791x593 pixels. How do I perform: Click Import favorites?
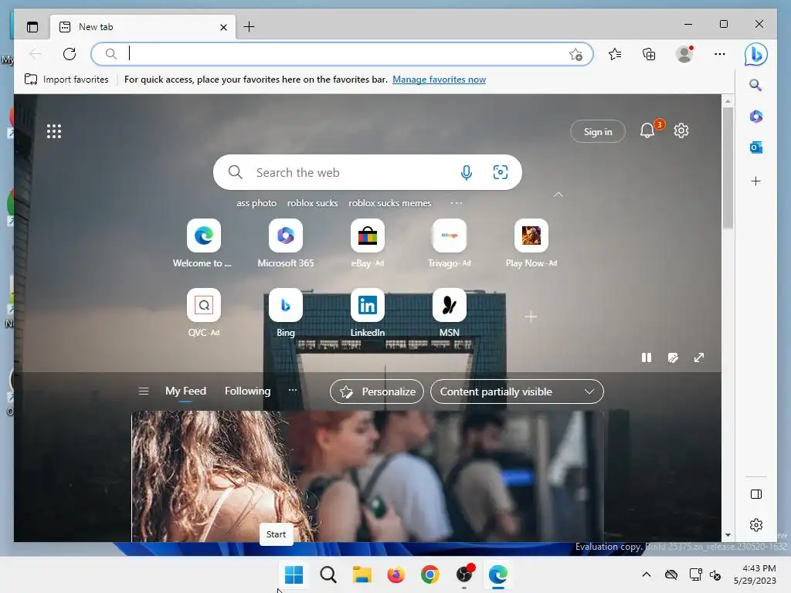[x=66, y=80]
